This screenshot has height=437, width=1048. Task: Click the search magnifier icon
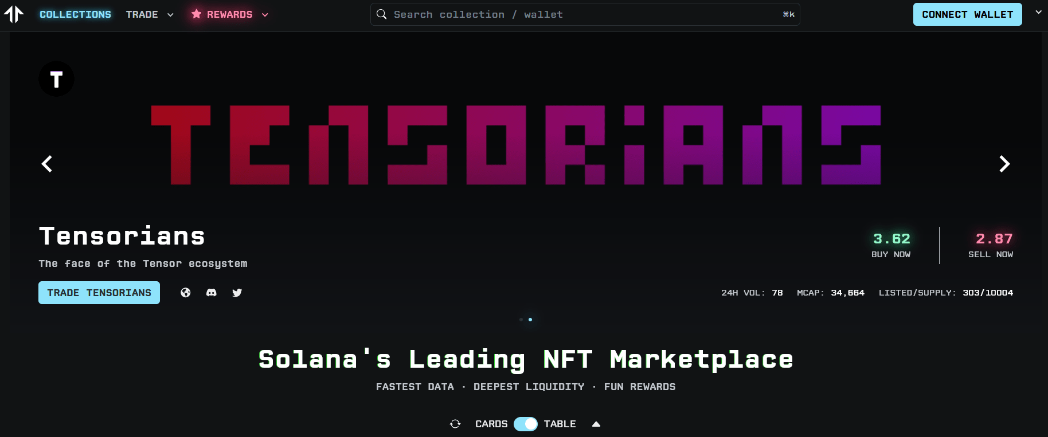[x=381, y=14]
